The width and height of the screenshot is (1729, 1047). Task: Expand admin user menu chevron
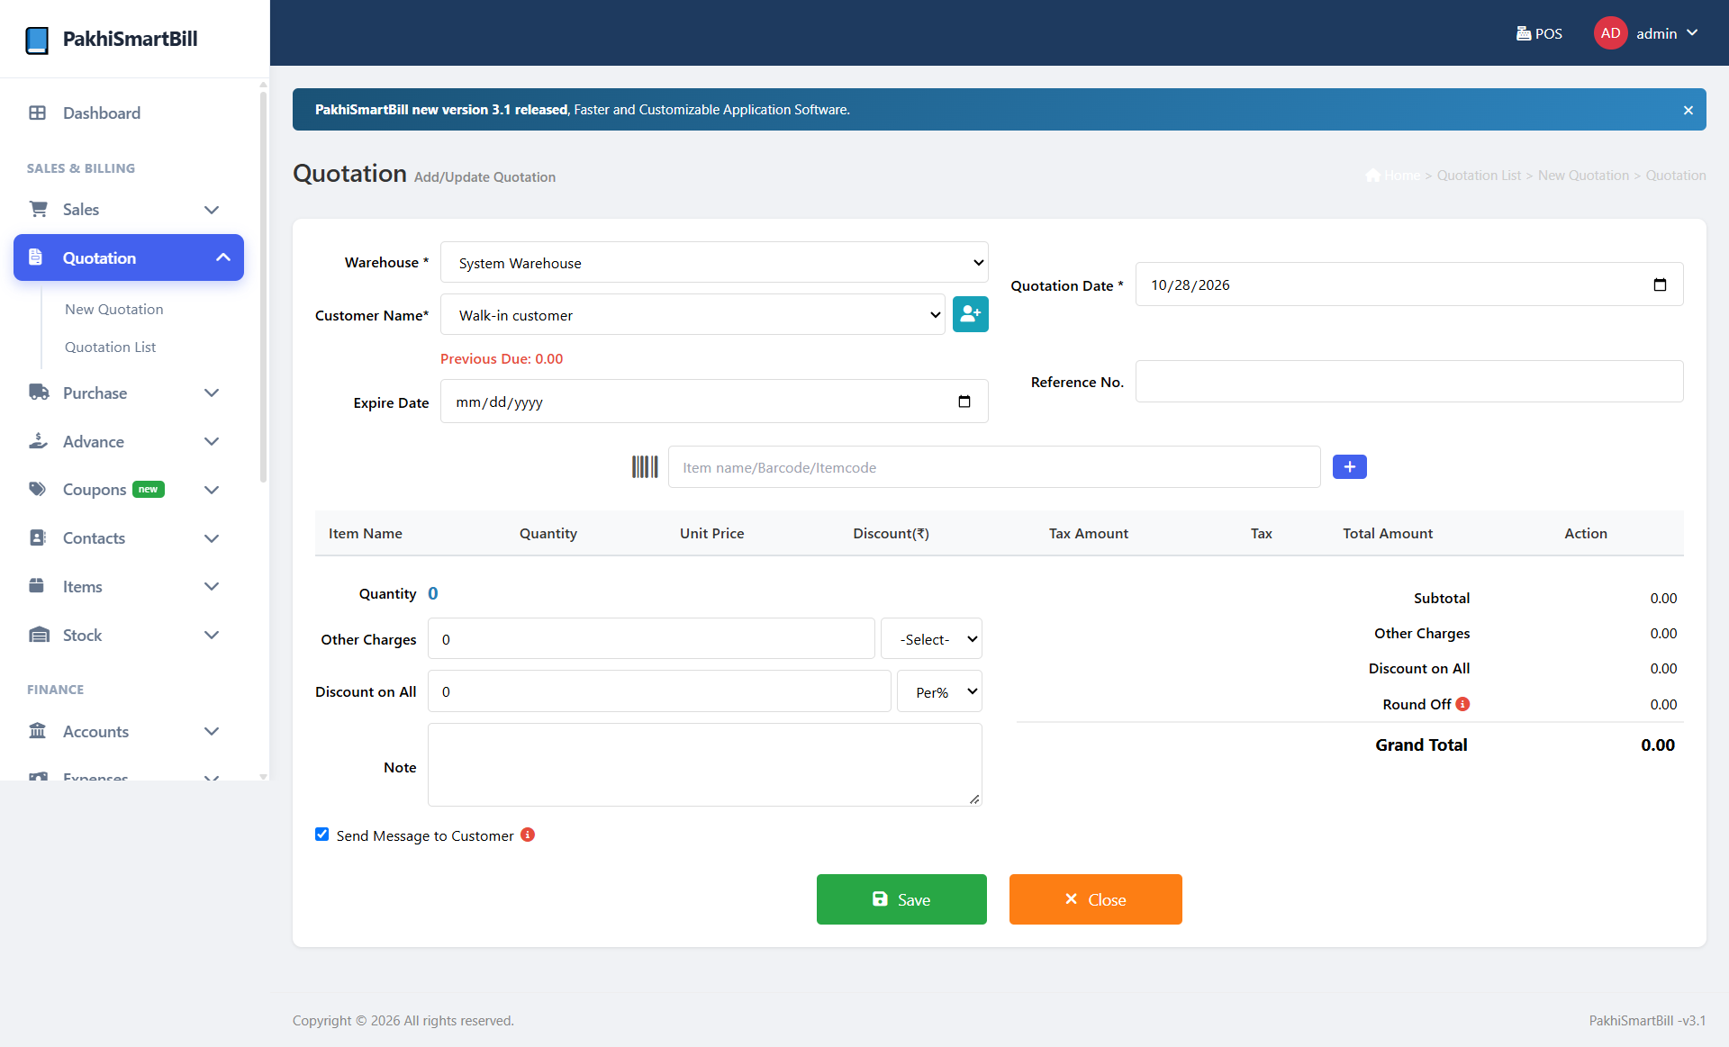pyautogui.click(x=1693, y=33)
